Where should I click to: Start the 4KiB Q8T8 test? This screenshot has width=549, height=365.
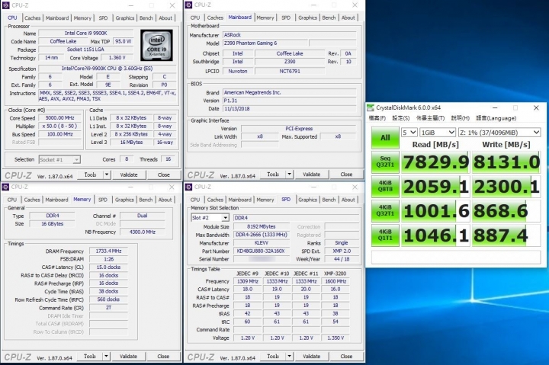[385, 186]
